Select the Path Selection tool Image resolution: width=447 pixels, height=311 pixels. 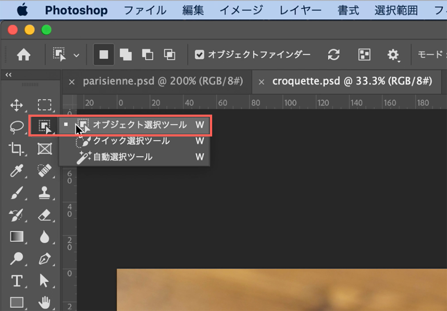coord(44,280)
